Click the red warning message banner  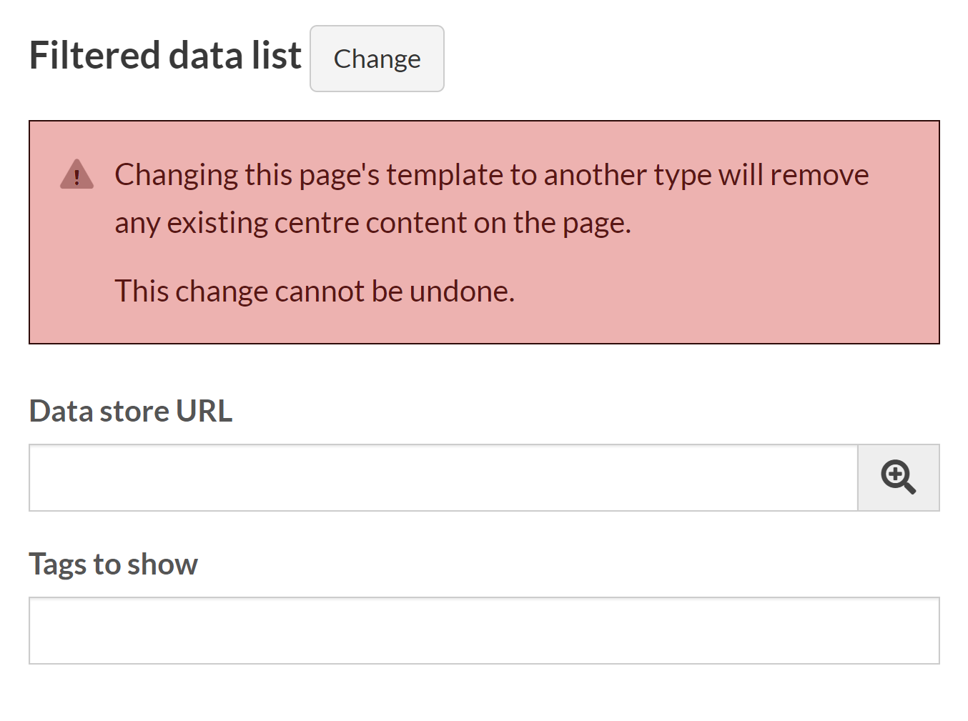(484, 232)
